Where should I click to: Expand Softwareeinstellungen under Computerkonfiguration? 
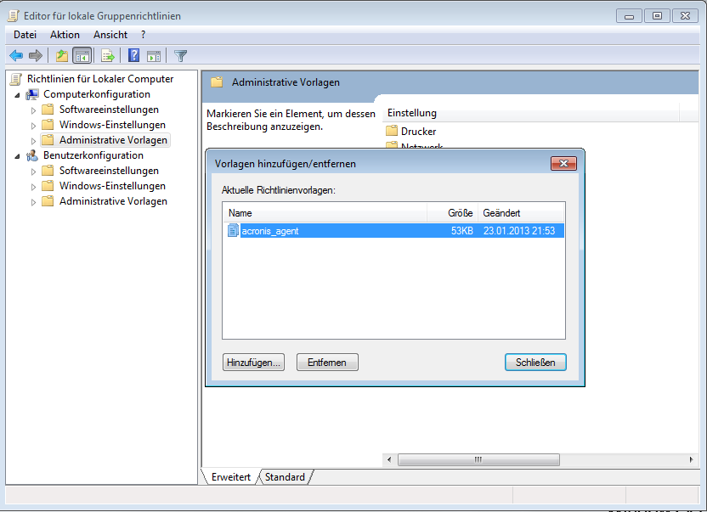[33, 110]
